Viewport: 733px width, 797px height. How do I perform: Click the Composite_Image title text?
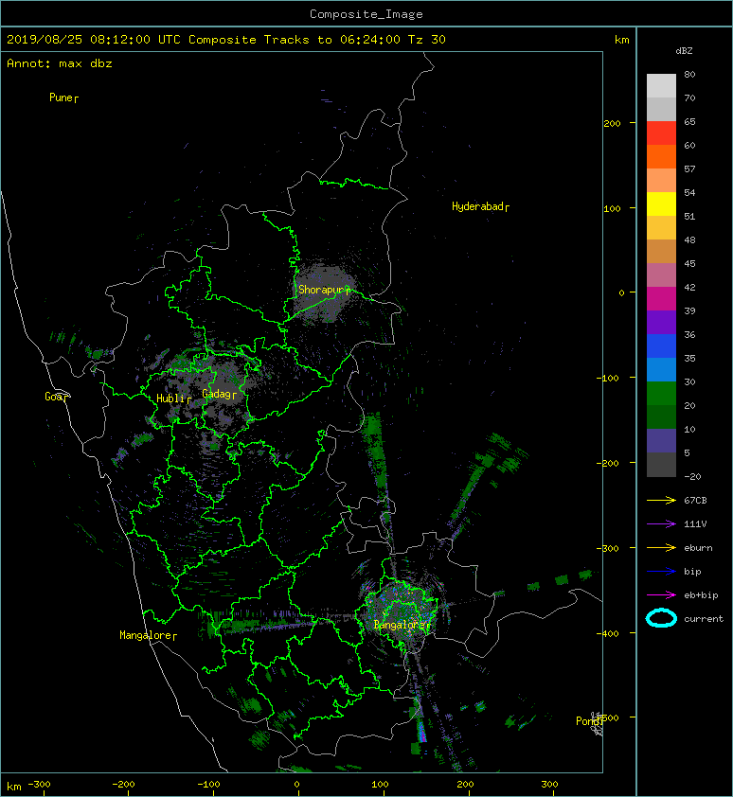point(366,14)
